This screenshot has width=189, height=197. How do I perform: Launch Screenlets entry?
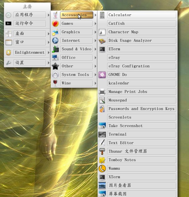142,117
